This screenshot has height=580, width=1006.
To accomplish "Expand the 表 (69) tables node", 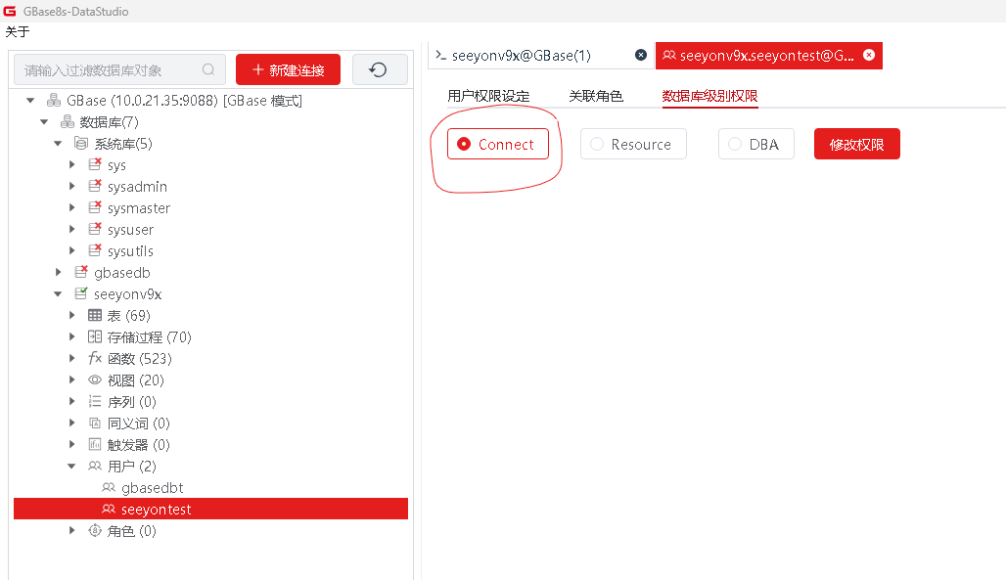I will coord(71,315).
